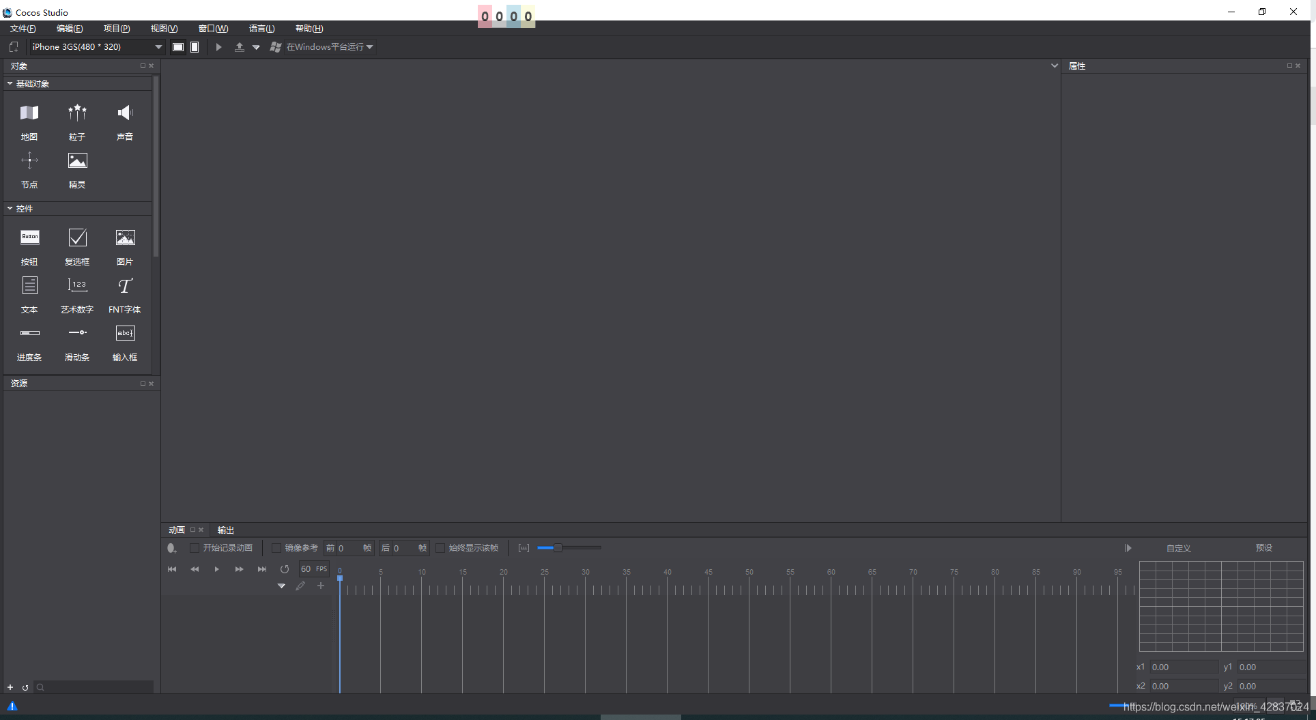Click the landscape orientation icon in toolbar
1316x720 pixels.
click(x=178, y=47)
